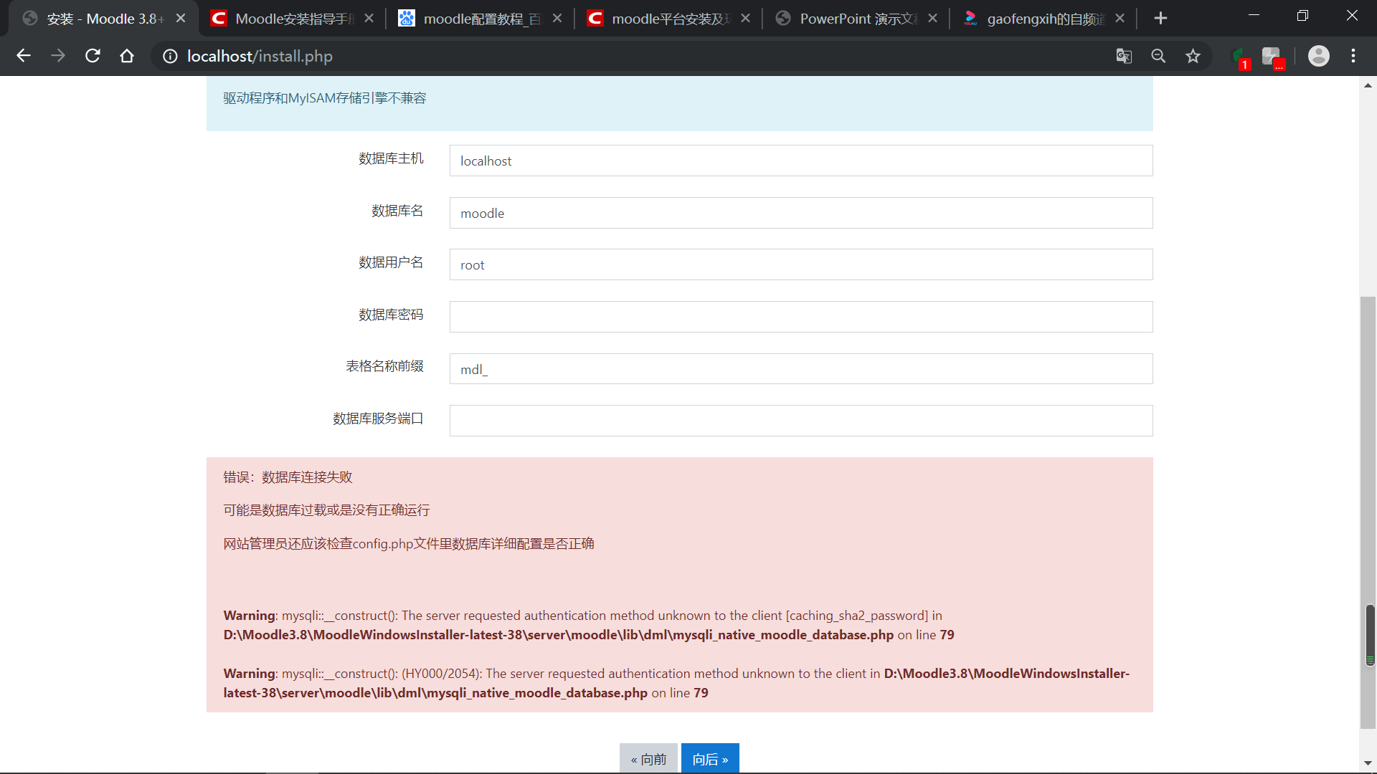Click the config.php check message text

coord(408,544)
